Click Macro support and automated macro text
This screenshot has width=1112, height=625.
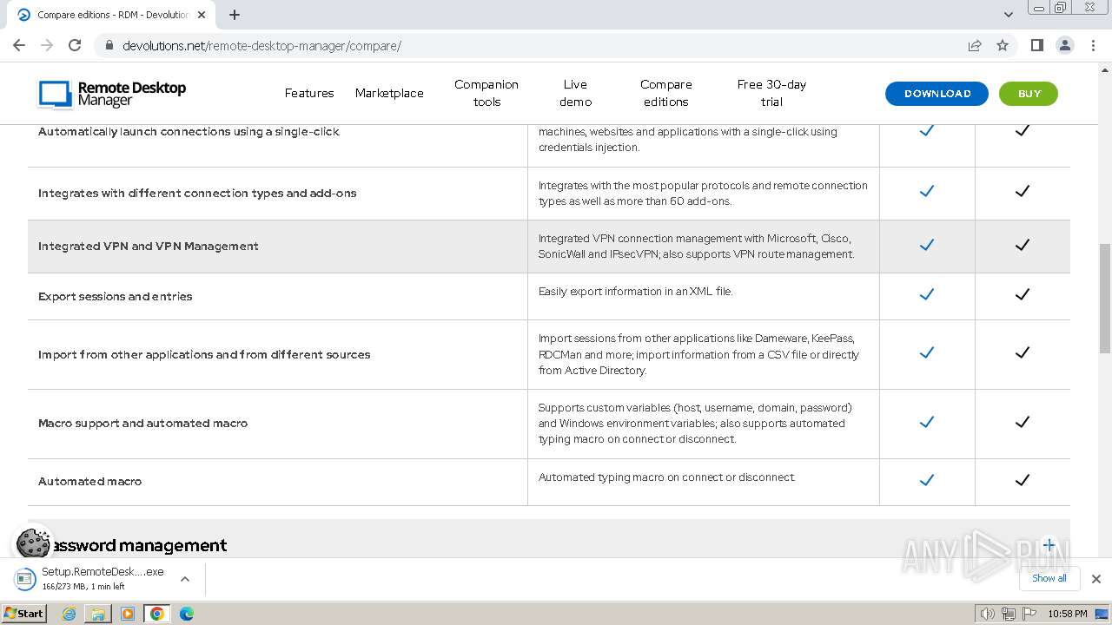pos(143,424)
